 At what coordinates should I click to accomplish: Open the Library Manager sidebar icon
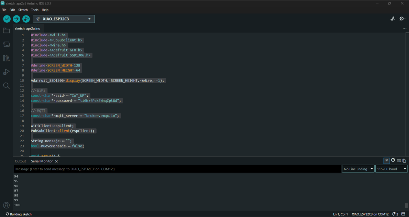pyautogui.click(x=6, y=58)
